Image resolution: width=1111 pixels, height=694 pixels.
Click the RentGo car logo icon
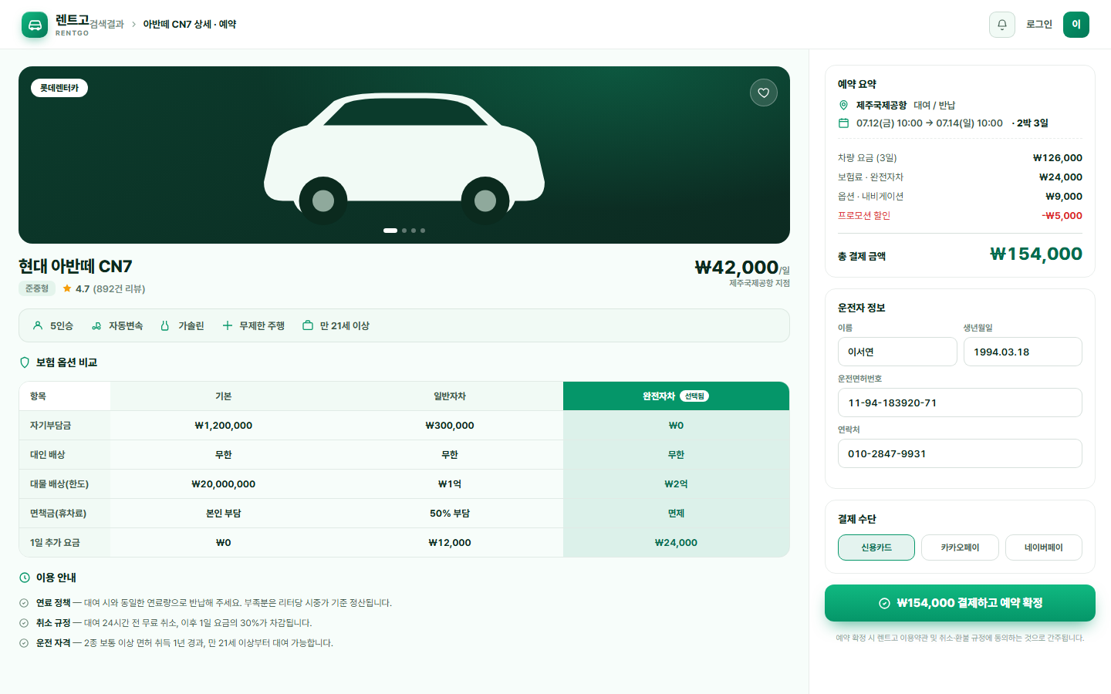point(35,25)
